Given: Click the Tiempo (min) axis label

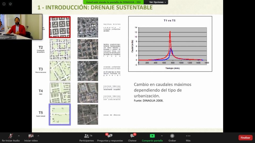Looking at the screenshot, I should click(172, 68).
